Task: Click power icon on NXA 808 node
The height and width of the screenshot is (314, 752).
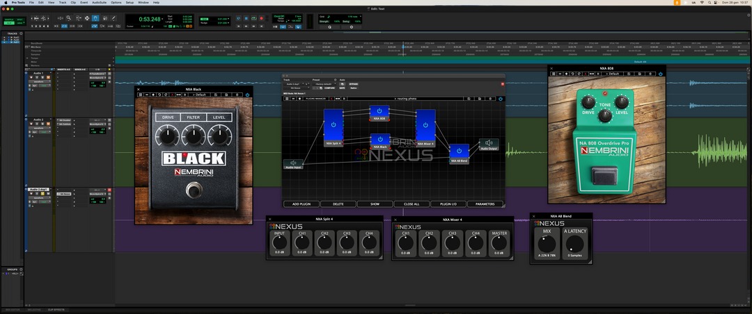Action: pos(379,111)
